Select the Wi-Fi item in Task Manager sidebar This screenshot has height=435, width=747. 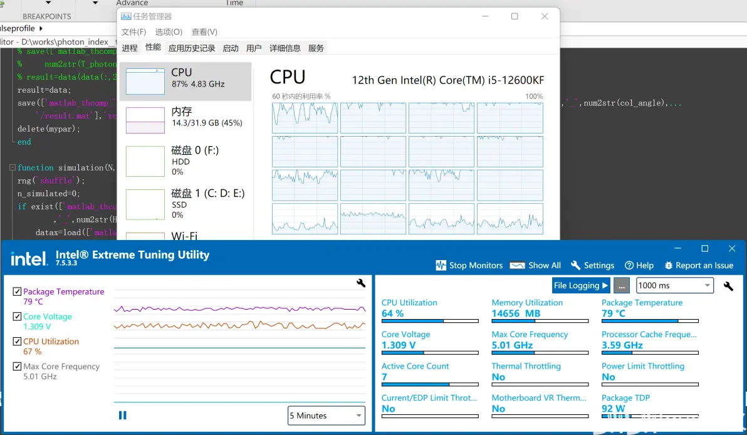(185, 236)
